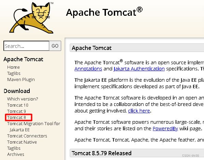This screenshot has height=160, width=204.
Task: Open the Which version? link
Action: [23, 99]
